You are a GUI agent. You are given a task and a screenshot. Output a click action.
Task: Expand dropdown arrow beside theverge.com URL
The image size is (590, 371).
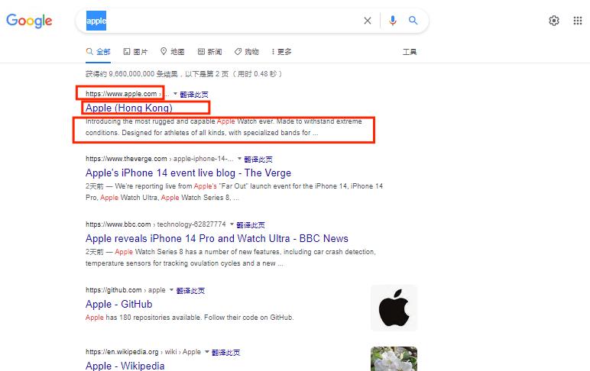(239, 159)
